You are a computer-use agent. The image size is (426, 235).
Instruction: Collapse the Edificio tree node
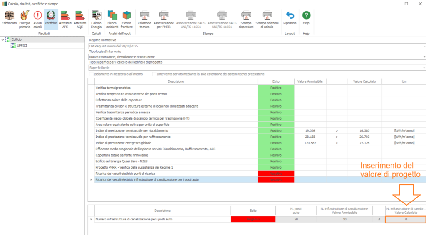3,39
